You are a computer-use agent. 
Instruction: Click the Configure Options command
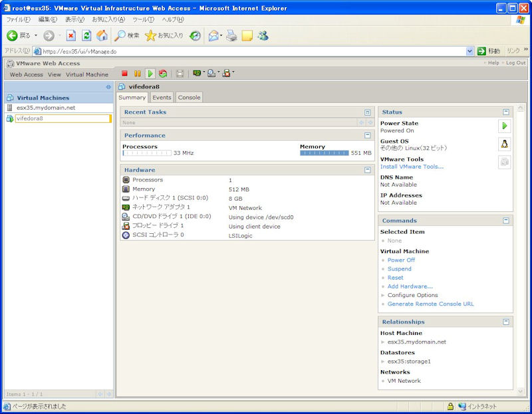(413, 295)
